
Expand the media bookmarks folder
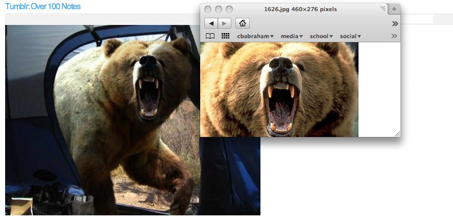point(292,36)
